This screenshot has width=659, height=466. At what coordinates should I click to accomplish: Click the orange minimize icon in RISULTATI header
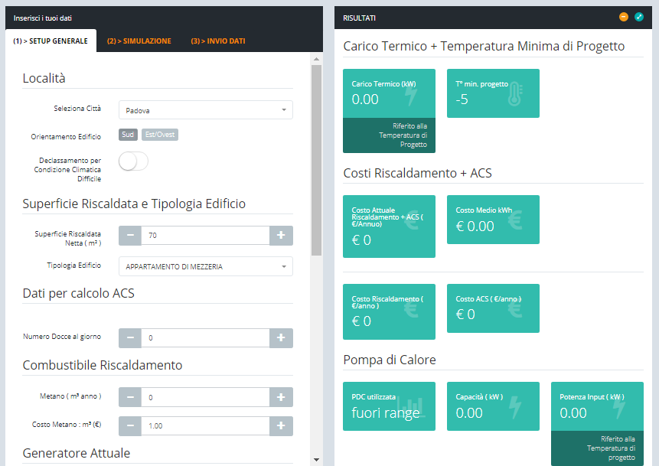click(x=624, y=17)
